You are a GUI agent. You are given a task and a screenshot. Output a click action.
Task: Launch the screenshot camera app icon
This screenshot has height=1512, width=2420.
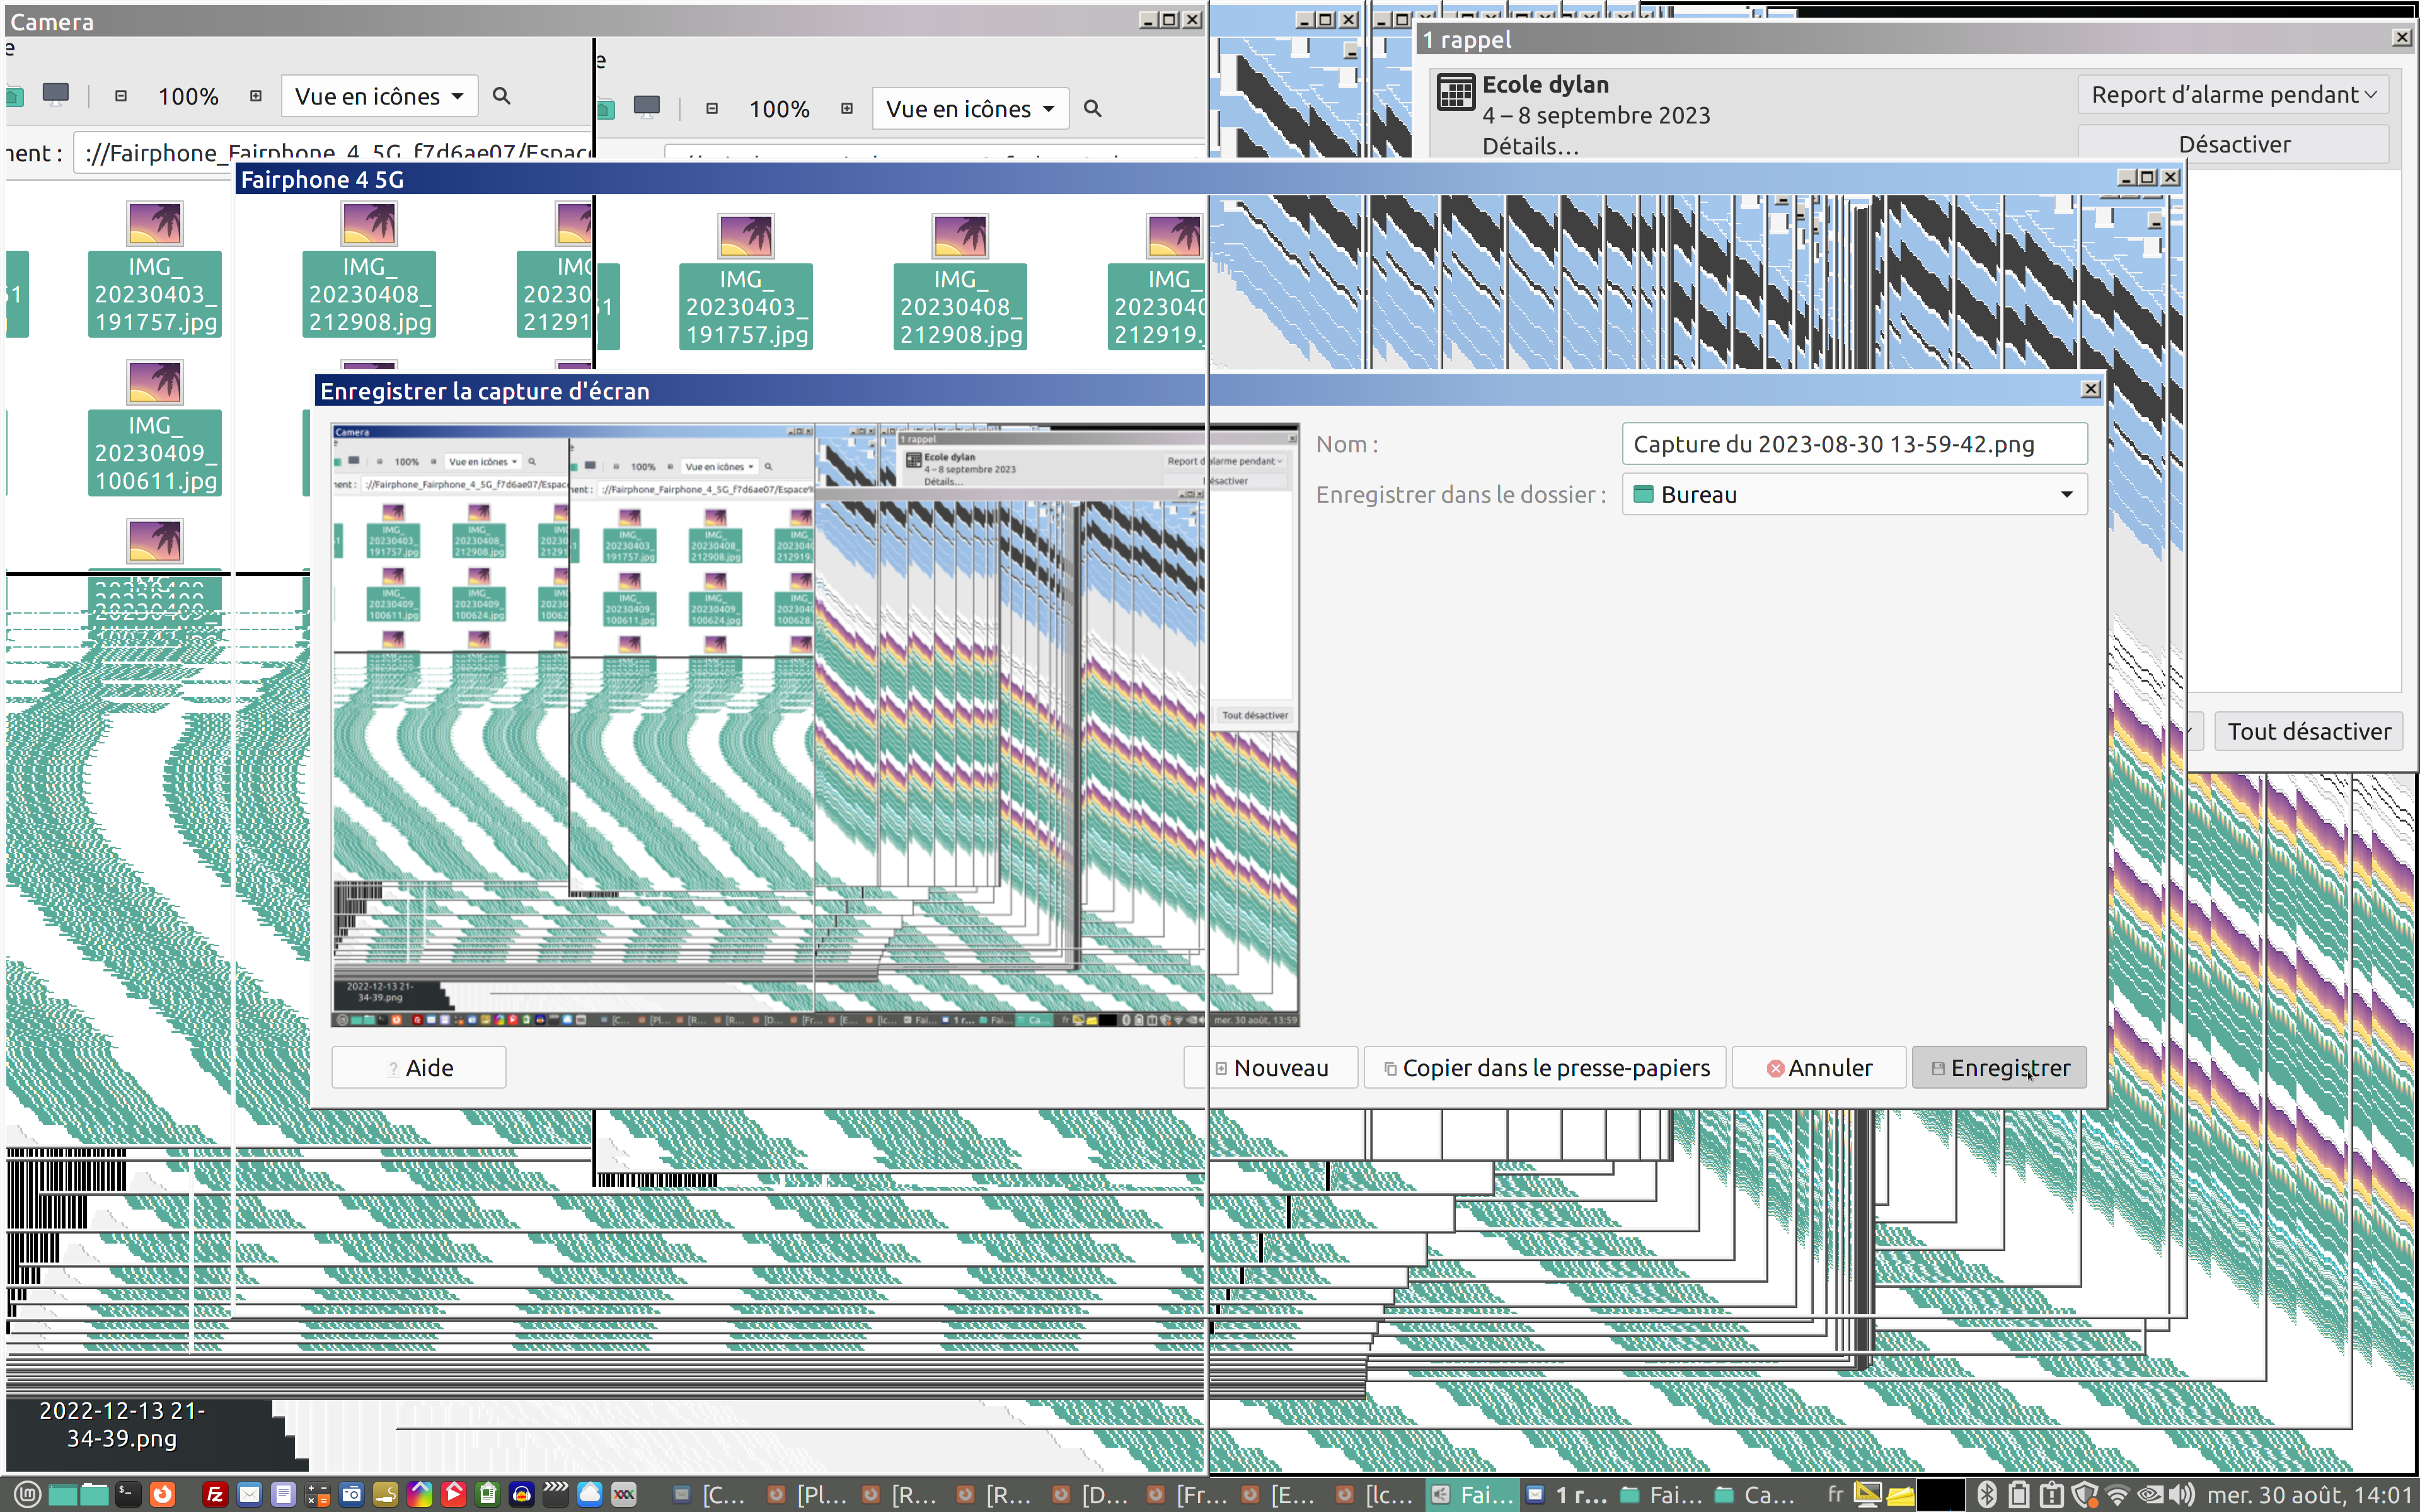[x=351, y=1494]
